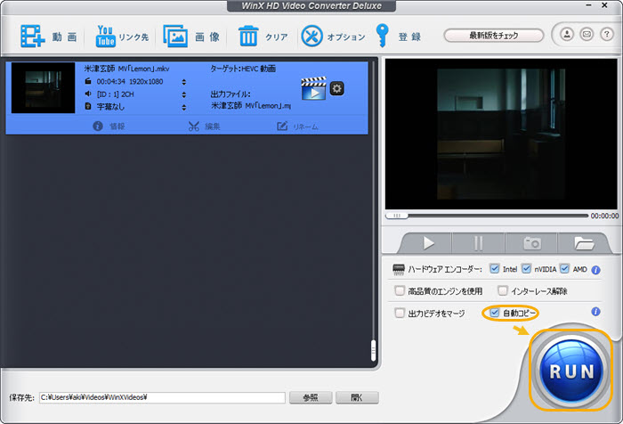Click the duration text 00:04:34
The height and width of the screenshot is (424, 623).
tap(111, 82)
